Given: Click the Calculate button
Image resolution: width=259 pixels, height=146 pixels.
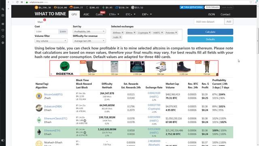Looking at the screenshot, I should [x=210, y=32].
